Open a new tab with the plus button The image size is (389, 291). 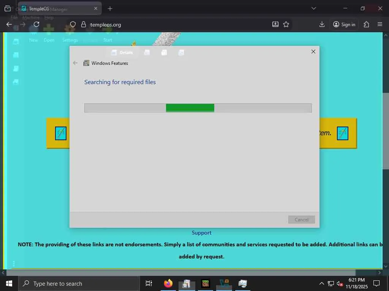coord(110,9)
